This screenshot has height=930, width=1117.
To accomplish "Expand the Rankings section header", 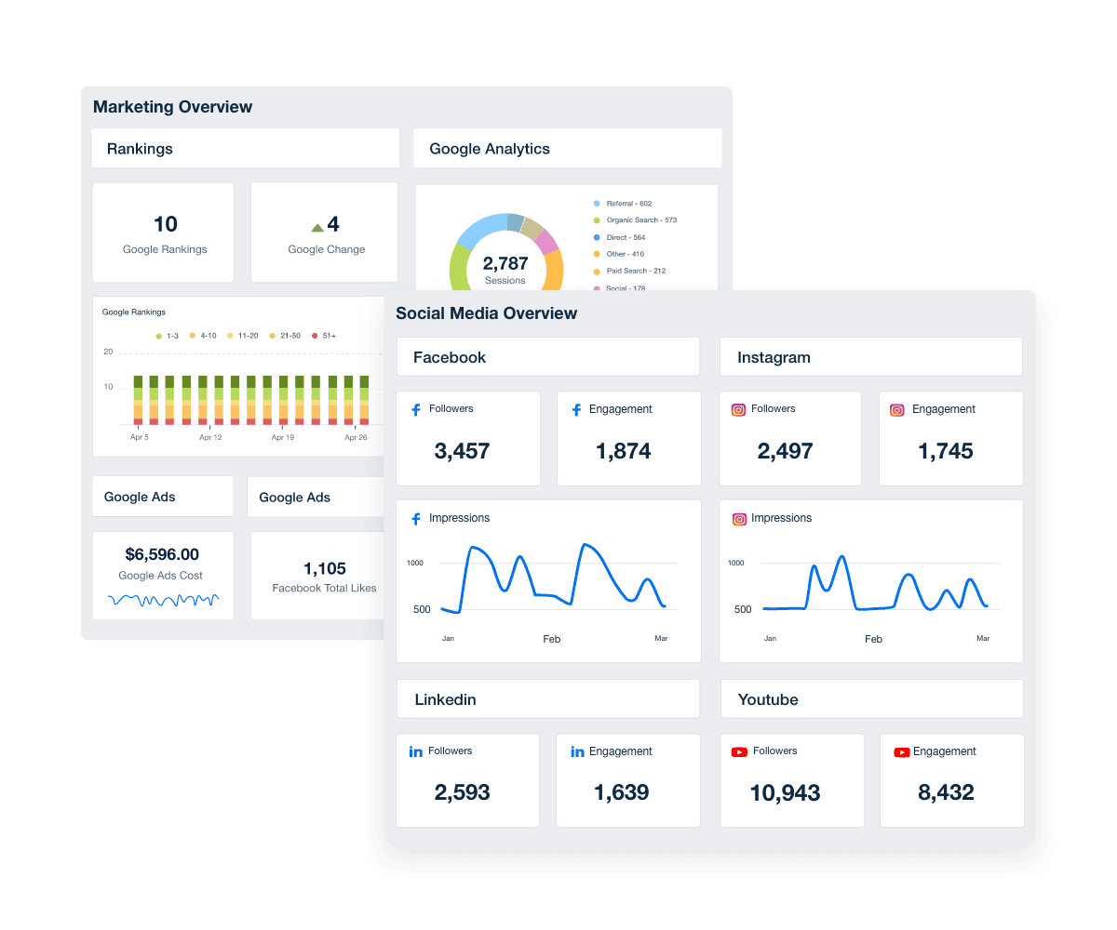I will 245,148.
